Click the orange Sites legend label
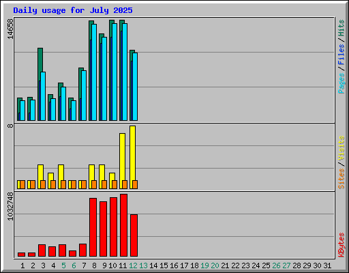 342,179
